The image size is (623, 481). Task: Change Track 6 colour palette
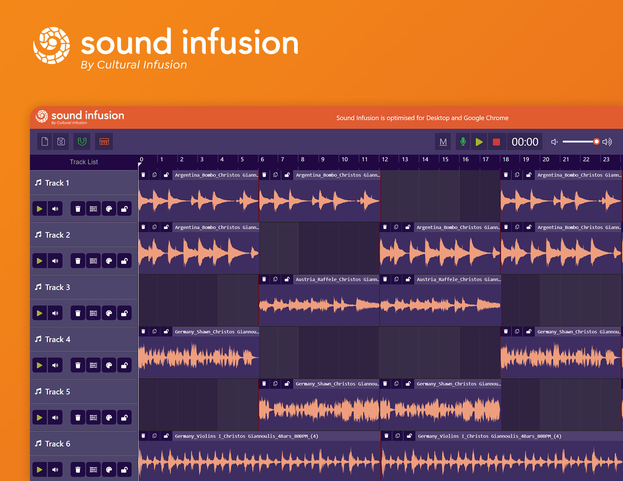click(109, 470)
